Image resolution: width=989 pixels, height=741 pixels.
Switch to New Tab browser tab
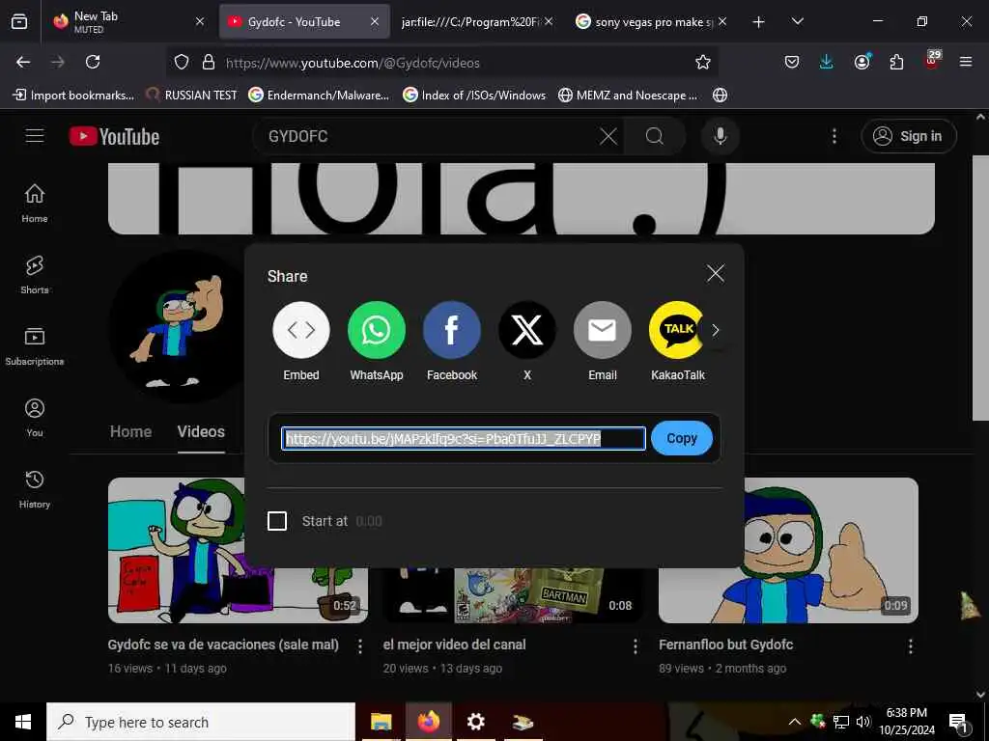click(129, 21)
